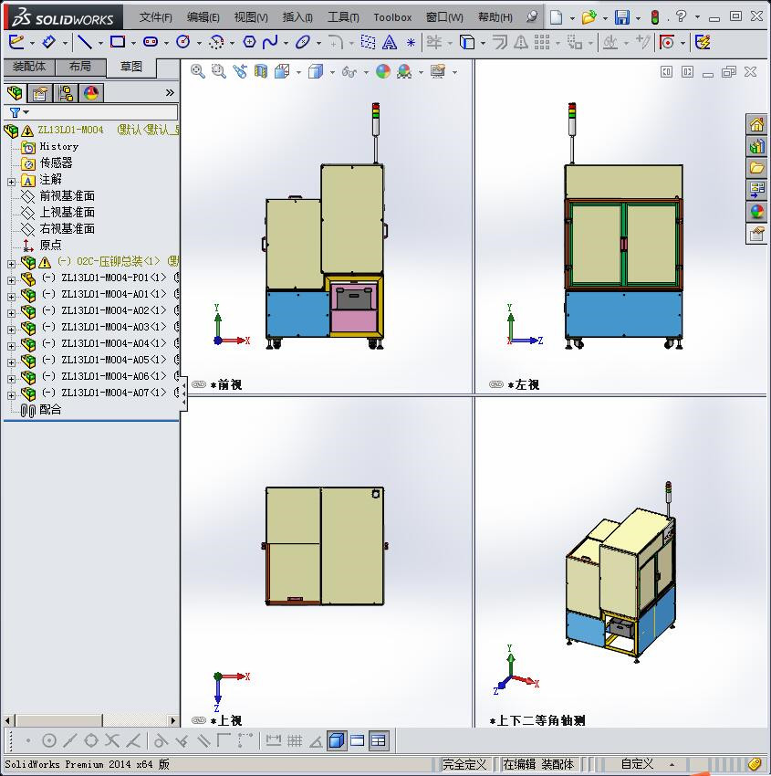Select the Sketch pencil tool

click(x=16, y=42)
